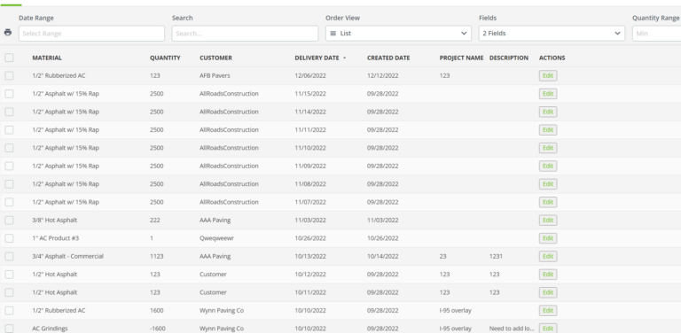Viewport: 681px width, 333px height.
Task: Edit the AFB Pavers order
Action: 548,75
